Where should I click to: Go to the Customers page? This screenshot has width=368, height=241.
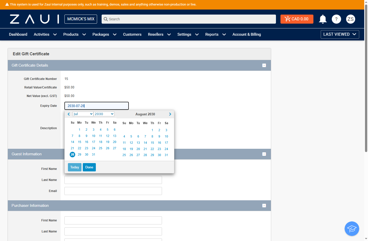(132, 34)
